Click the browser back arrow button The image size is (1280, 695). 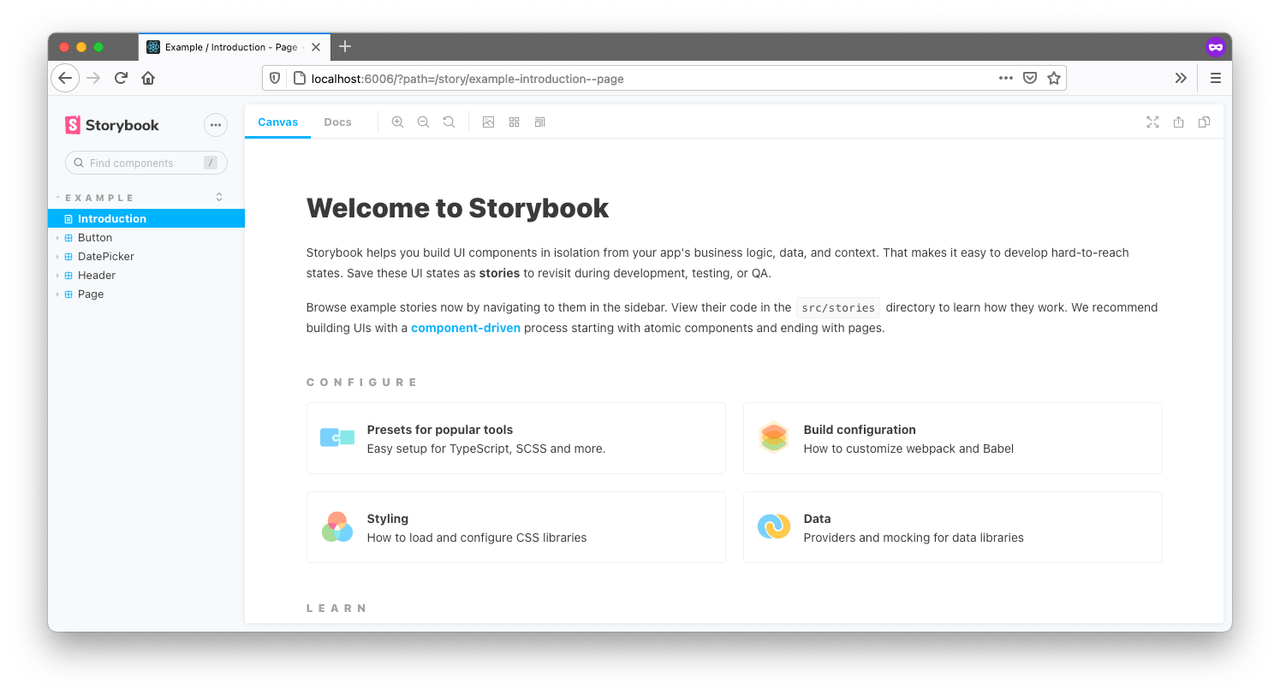(65, 78)
